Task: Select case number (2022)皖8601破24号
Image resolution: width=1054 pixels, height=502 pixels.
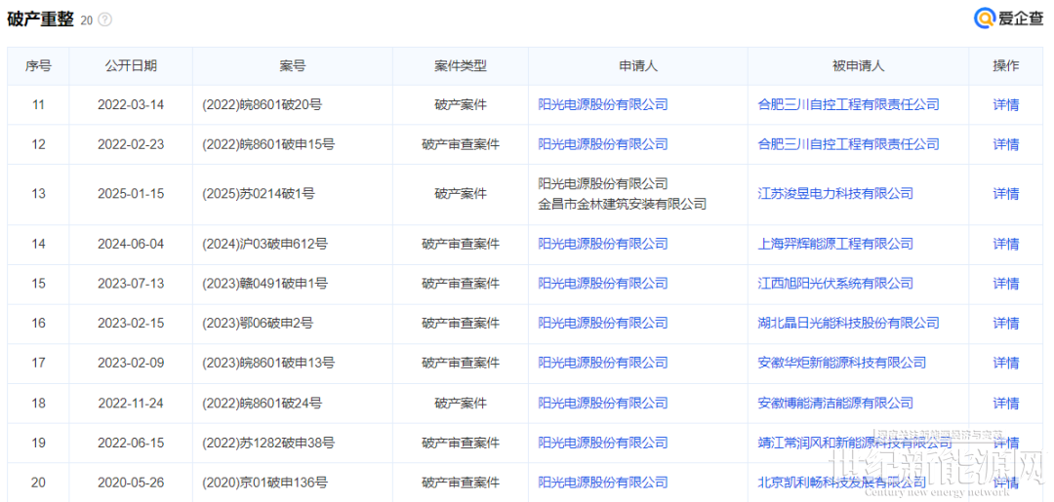Action: point(262,404)
